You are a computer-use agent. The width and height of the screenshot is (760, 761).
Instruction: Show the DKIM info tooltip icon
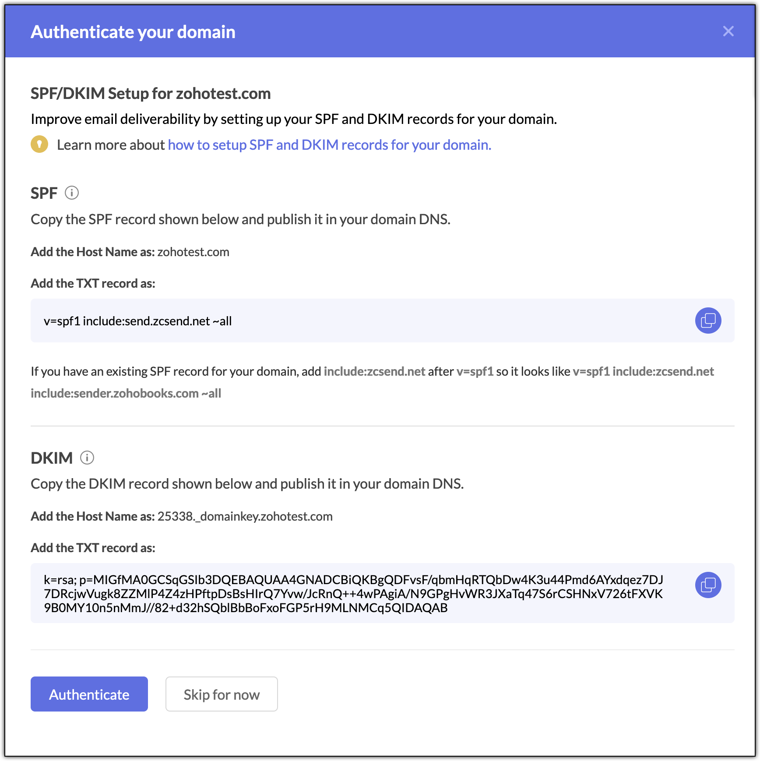[x=87, y=458]
